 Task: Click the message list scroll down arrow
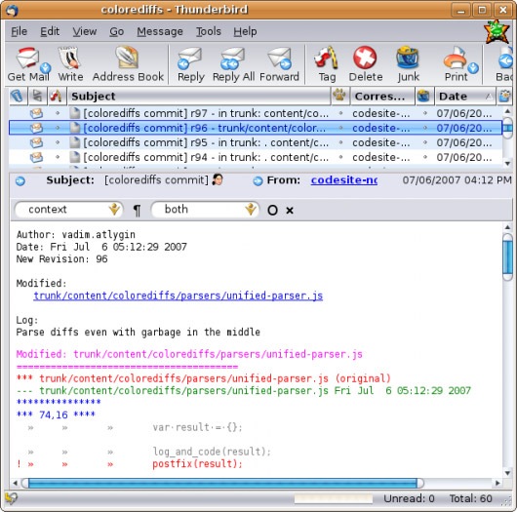coord(508,164)
